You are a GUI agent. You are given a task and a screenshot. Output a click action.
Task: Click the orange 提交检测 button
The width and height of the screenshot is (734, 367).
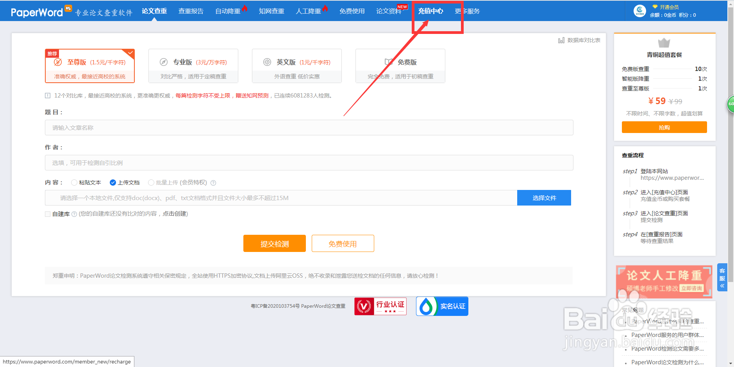[275, 243]
